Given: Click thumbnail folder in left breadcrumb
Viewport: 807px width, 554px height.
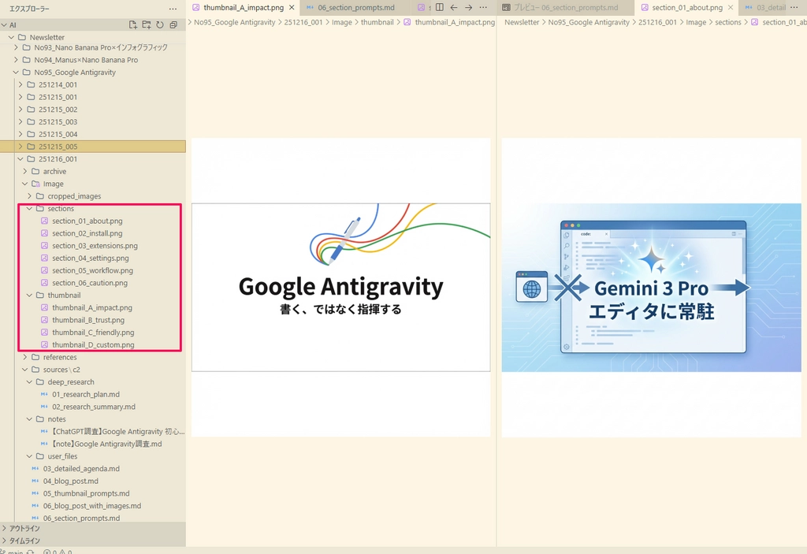Looking at the screenshot, I should 377,22.
